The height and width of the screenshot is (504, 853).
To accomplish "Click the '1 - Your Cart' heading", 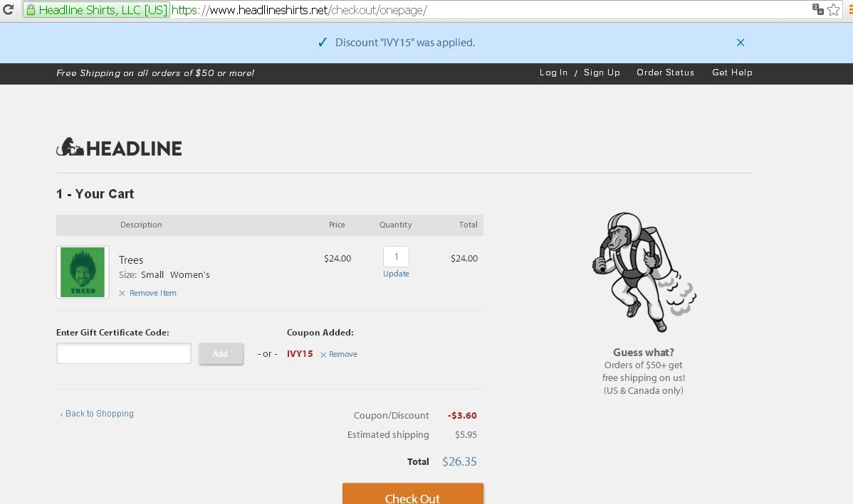I will pos(95,194).
